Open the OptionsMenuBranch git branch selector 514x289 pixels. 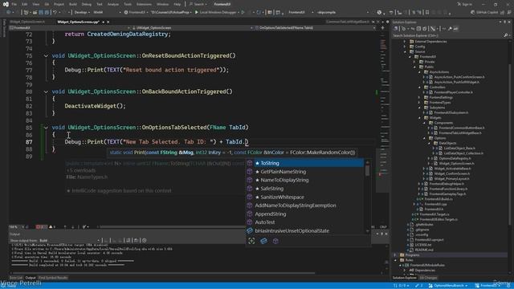pyautogui.click(x=448, y=286)
